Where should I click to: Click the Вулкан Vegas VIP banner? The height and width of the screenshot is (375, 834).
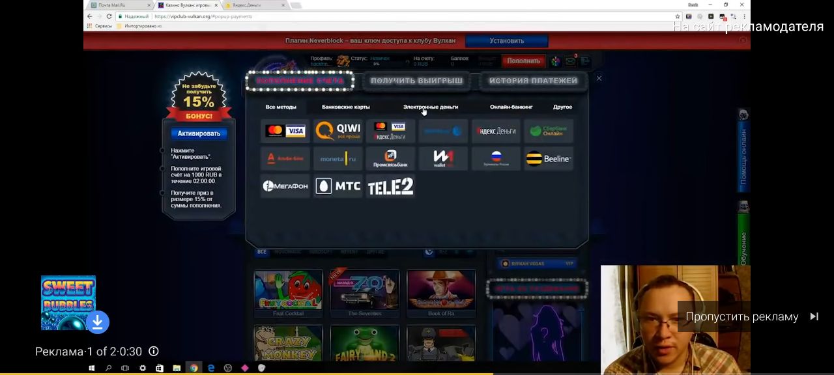[538, 264]
